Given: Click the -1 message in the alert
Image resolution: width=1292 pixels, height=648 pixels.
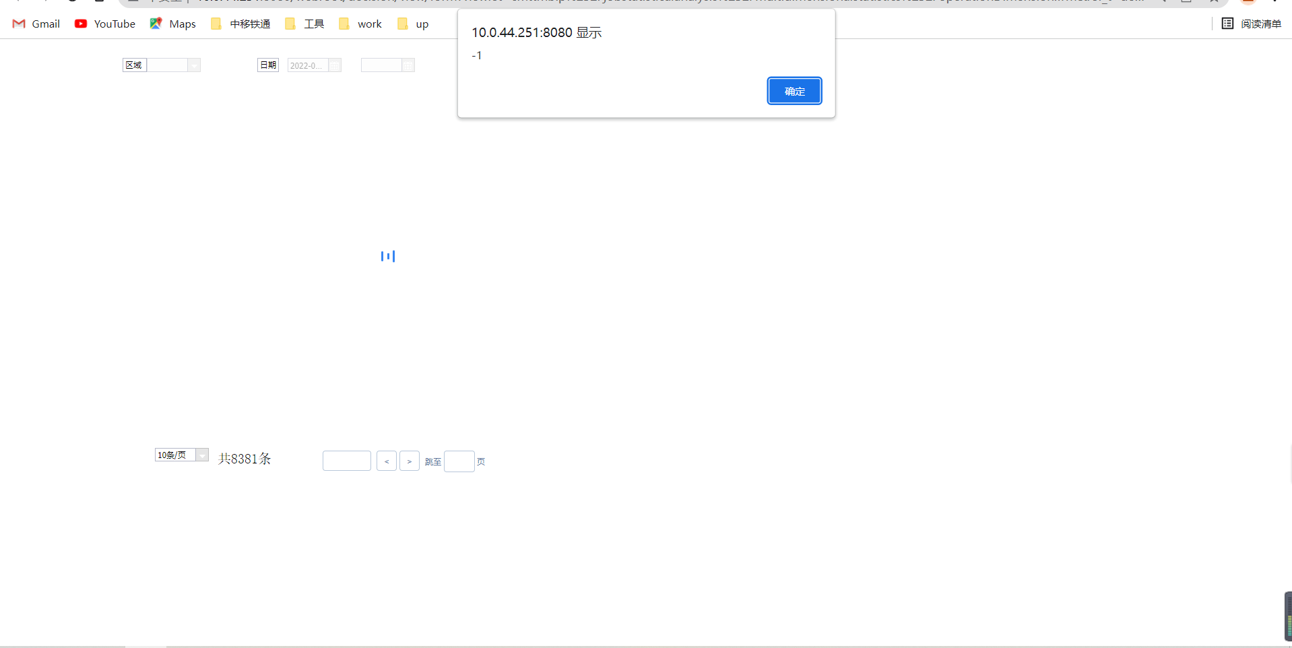Looking at the screenshot, I should [477, 55].
